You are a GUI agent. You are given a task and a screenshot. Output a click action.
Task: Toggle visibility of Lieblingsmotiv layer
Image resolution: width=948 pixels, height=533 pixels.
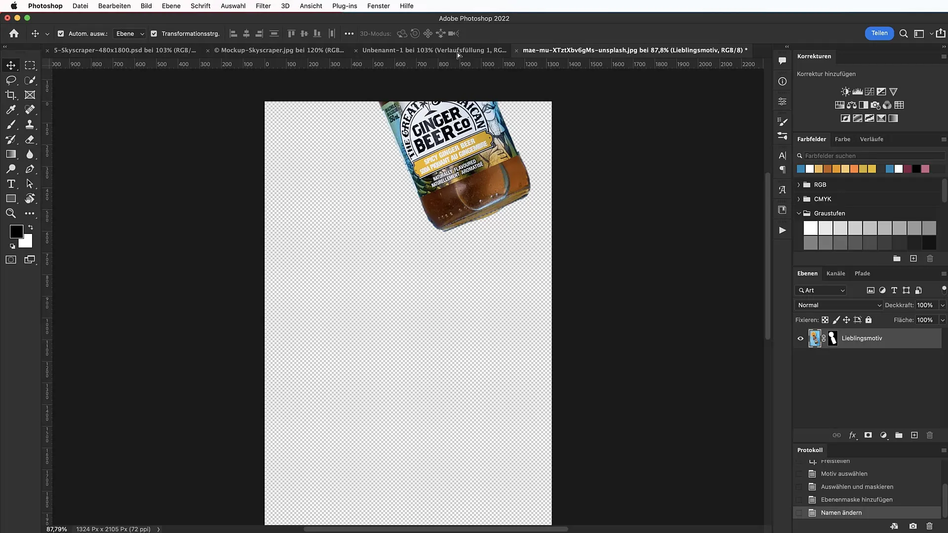(800, 338)
